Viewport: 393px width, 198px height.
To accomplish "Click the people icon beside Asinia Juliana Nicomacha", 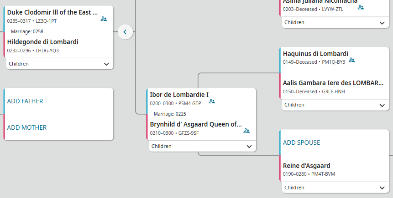I will tap(361, 7).
